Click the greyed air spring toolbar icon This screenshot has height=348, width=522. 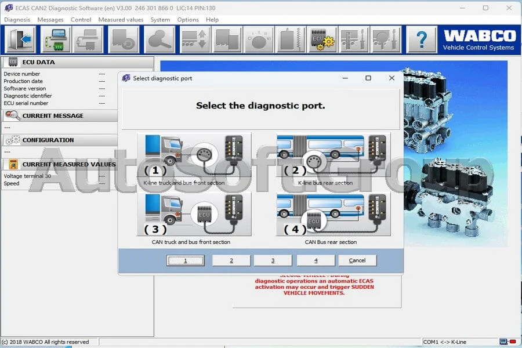coord(290,39)
